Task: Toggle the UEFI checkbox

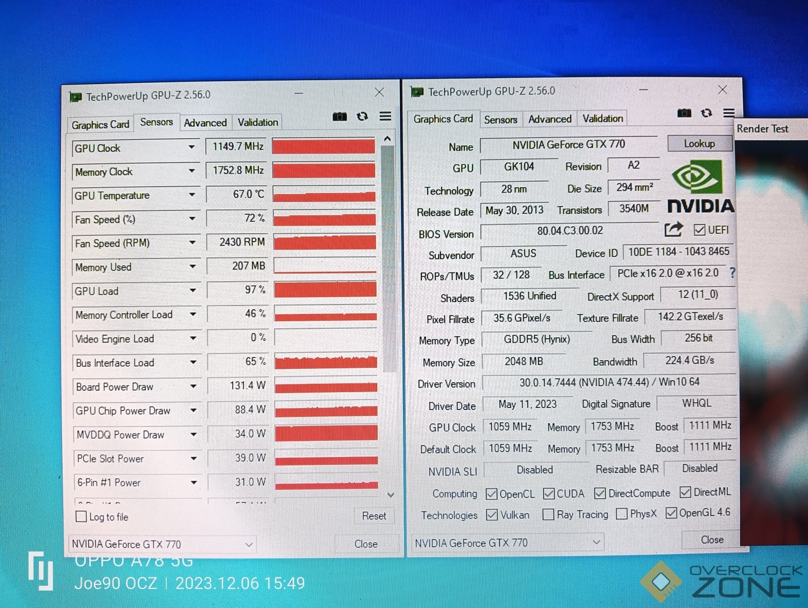Action: coord(700,230)
